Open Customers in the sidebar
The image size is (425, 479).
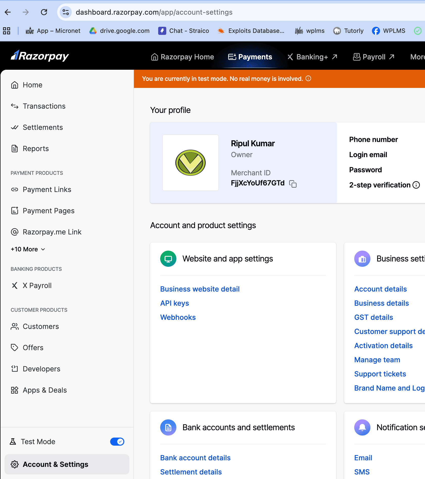67,326
